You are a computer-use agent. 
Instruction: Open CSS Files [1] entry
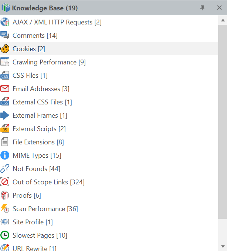point(30,76)
